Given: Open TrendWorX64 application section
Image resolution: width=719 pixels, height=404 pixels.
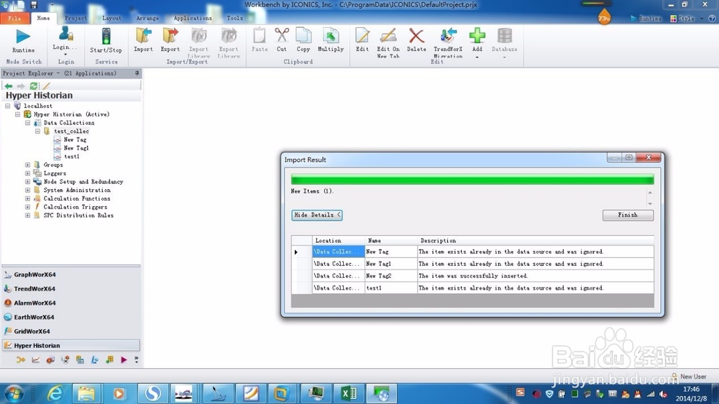Looking at the screenshot, I should 71,289.
